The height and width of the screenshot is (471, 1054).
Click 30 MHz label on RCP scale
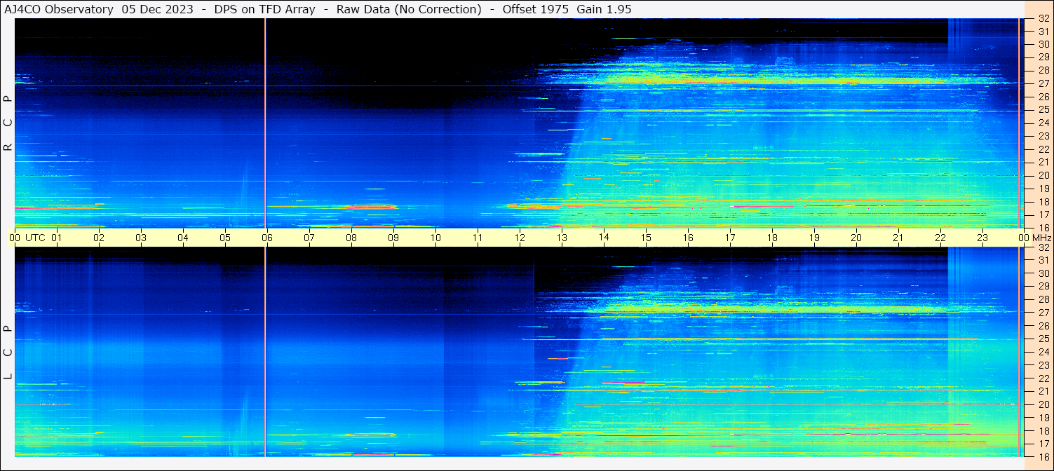(1043, 43)
